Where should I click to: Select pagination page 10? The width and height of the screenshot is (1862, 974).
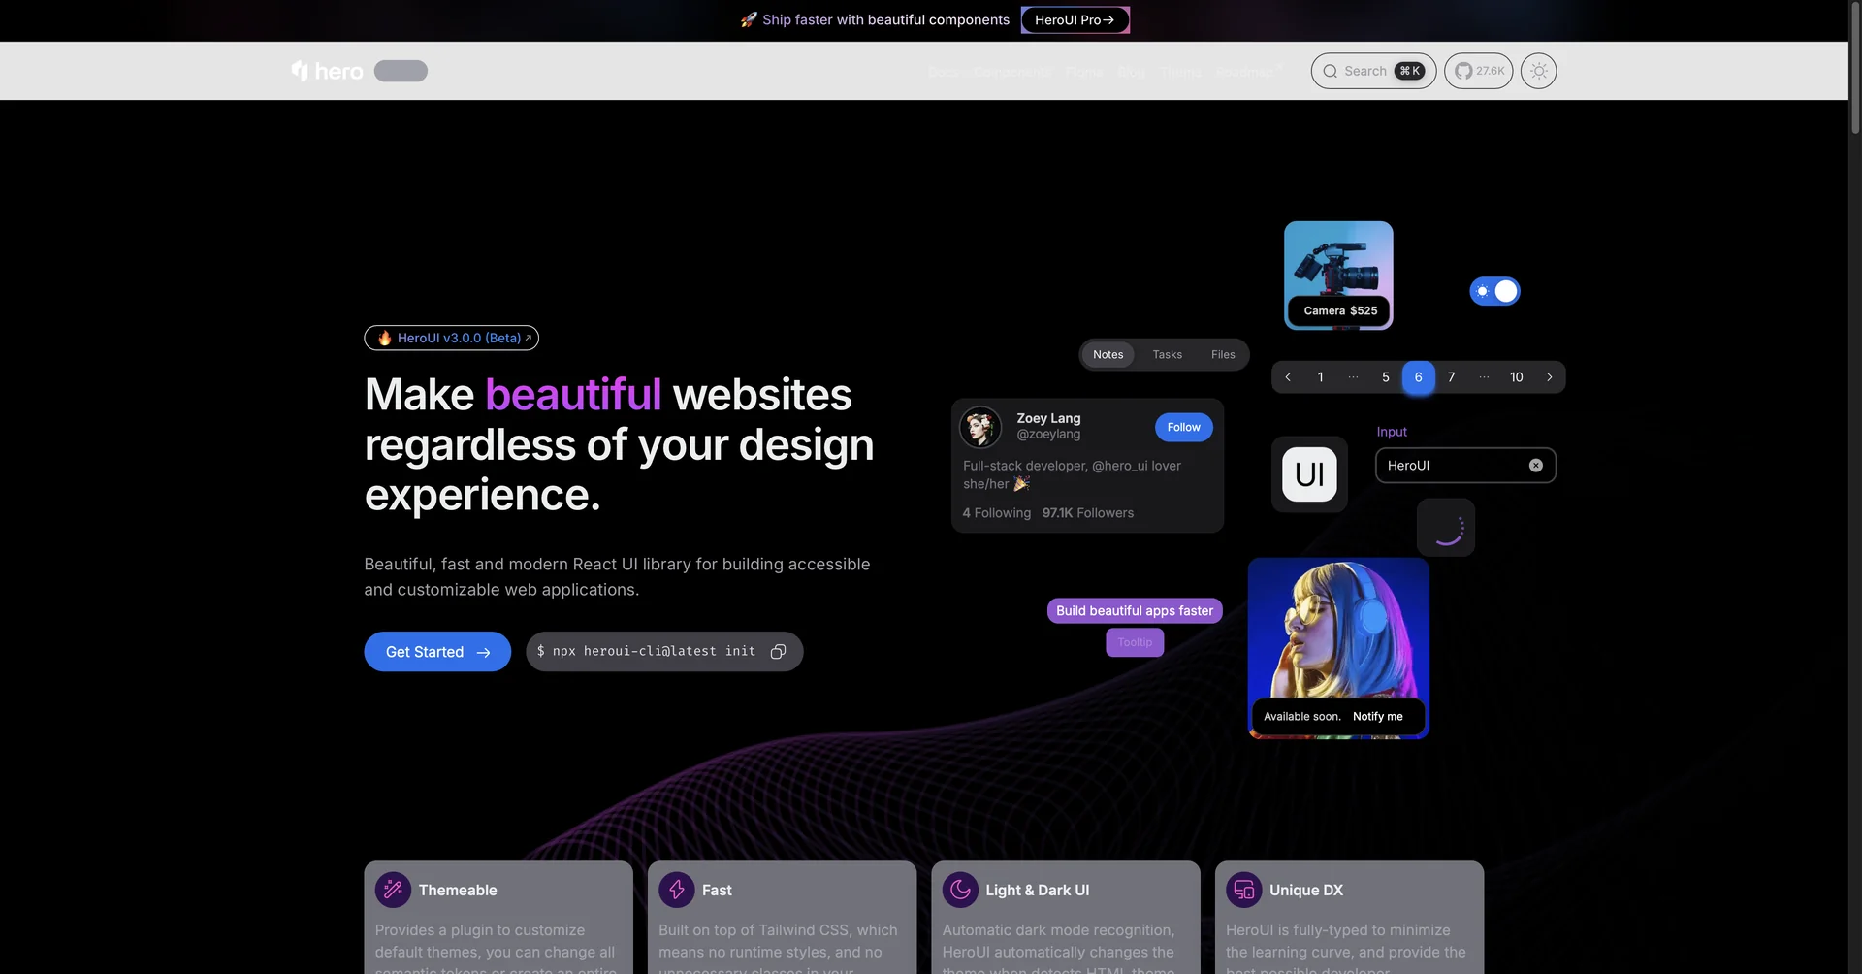tap(1517, 377)
